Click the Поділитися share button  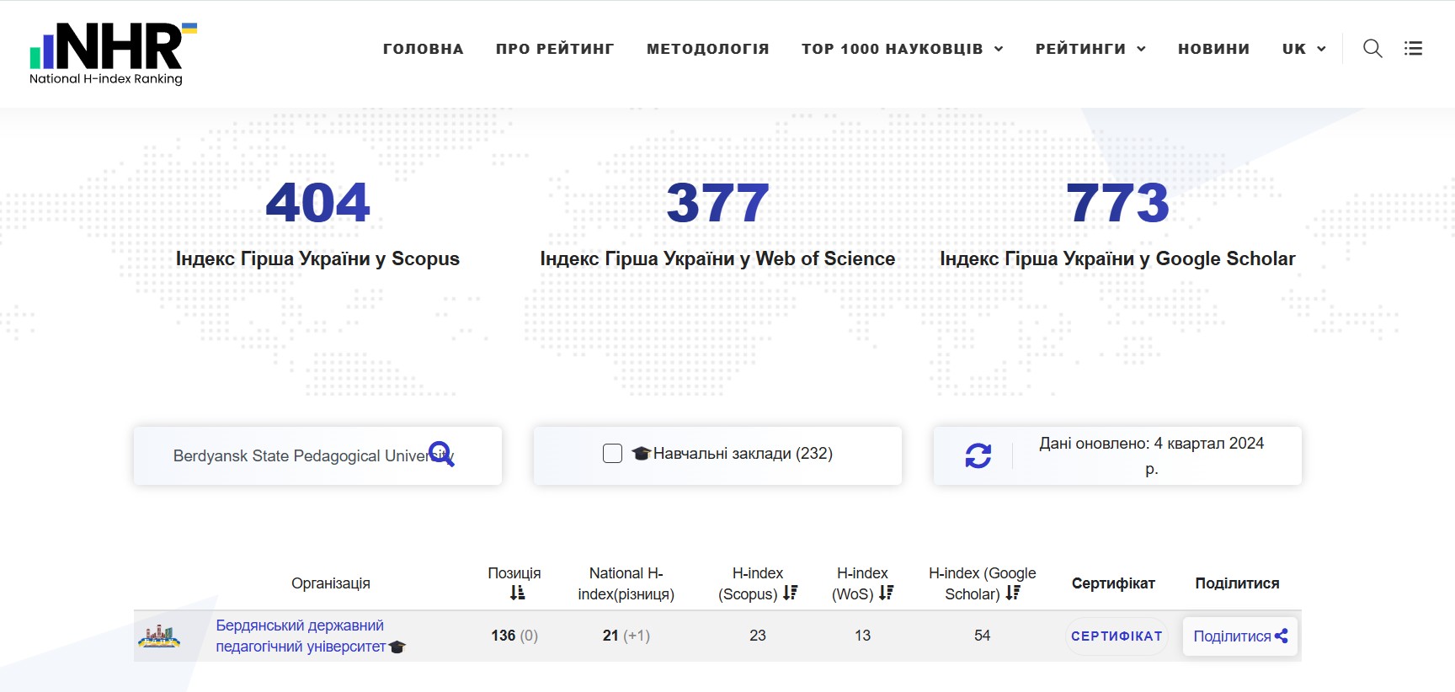tap(1239, 636)
